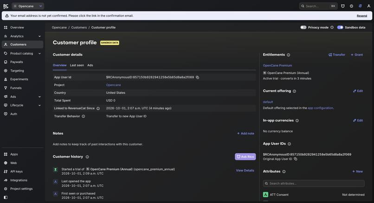
Task: Open the help icon in header
Action: click(351, 6)
